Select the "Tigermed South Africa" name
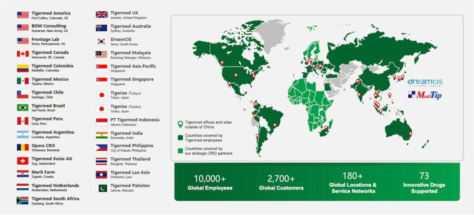The height and width of the screenshot is (215, 474). pos(55,199)
